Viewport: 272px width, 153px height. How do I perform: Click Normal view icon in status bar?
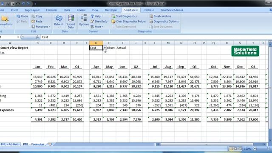tap(231, 149)
